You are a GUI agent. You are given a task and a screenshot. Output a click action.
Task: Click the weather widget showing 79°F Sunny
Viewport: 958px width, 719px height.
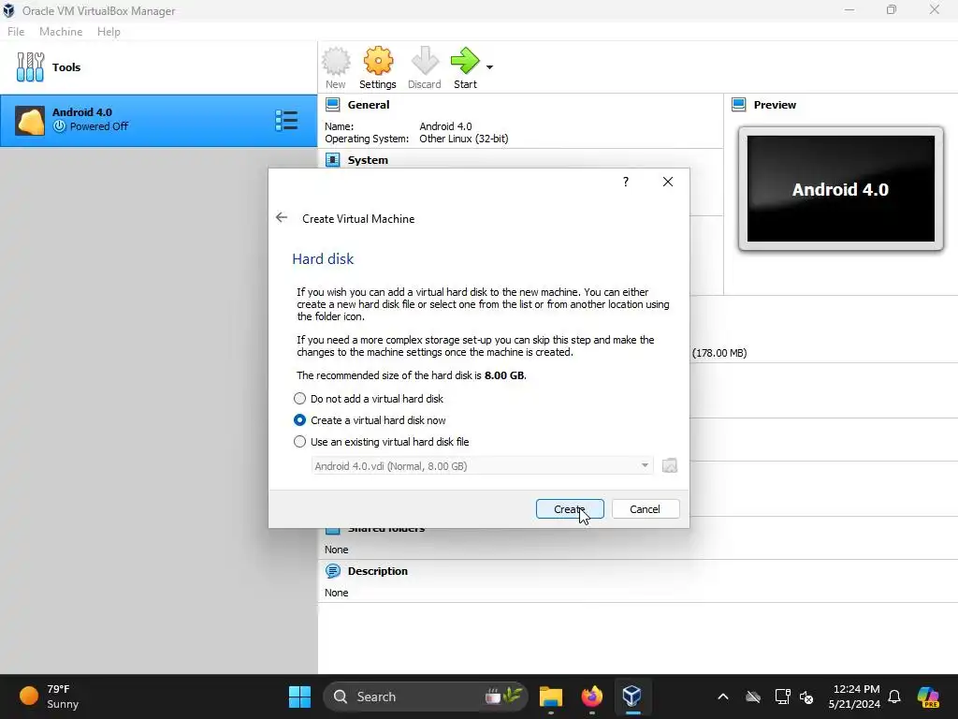[x=49, y=697]
